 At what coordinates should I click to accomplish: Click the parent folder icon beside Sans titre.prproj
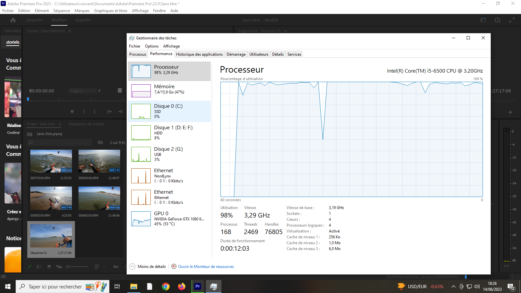30,134
